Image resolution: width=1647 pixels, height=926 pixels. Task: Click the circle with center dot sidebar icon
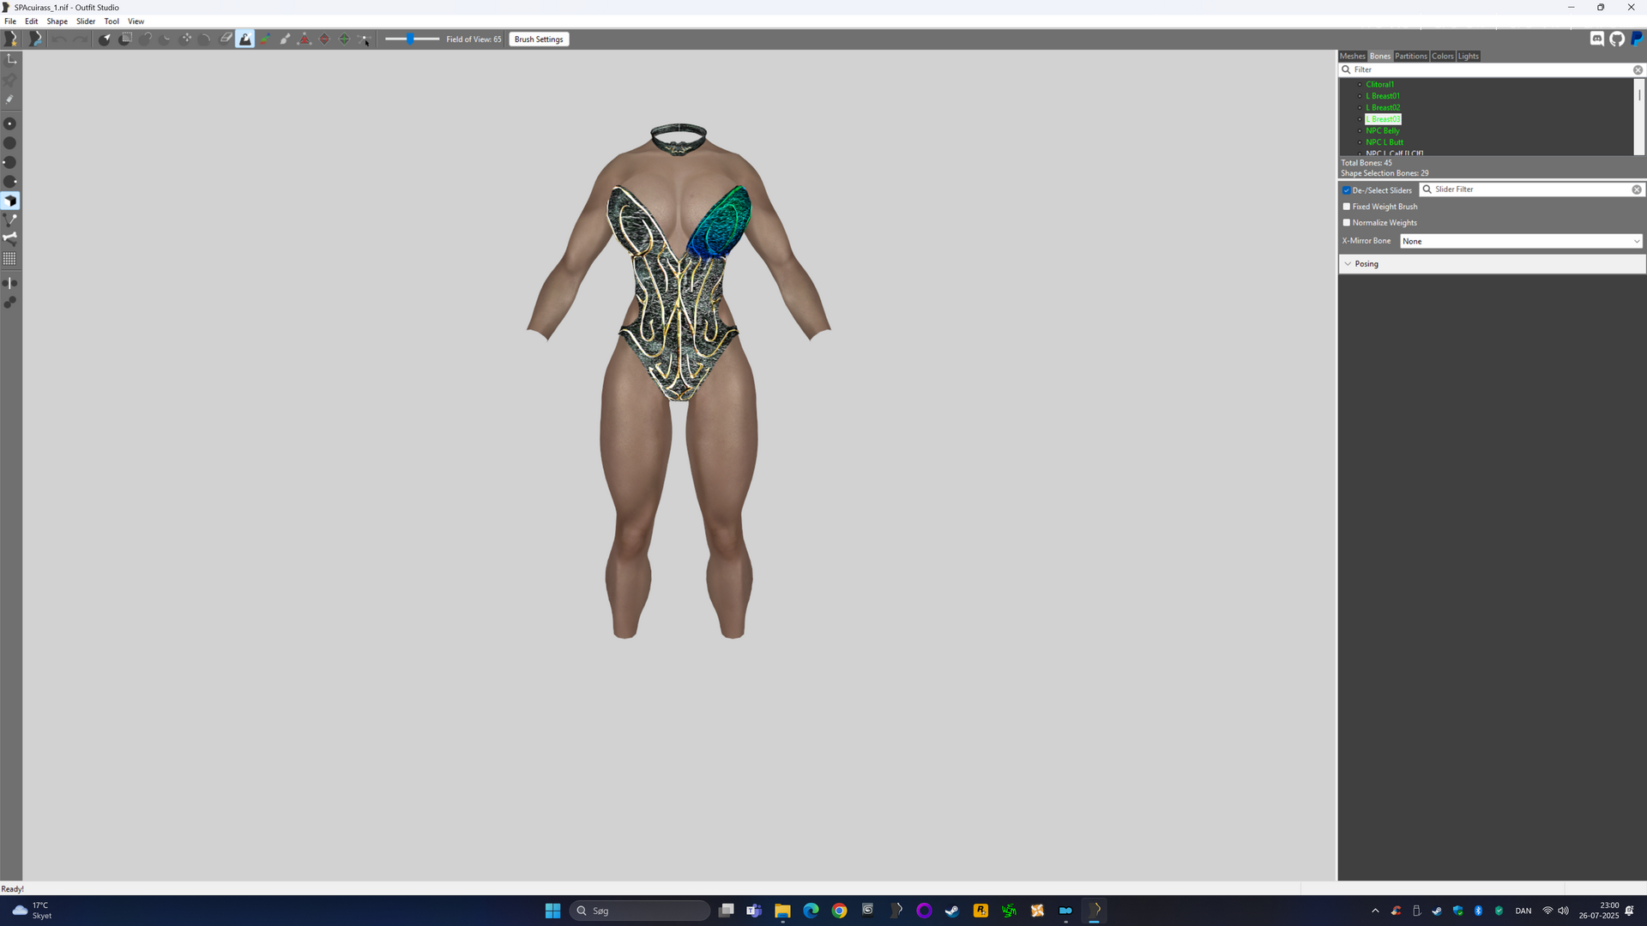click(10, 124)
